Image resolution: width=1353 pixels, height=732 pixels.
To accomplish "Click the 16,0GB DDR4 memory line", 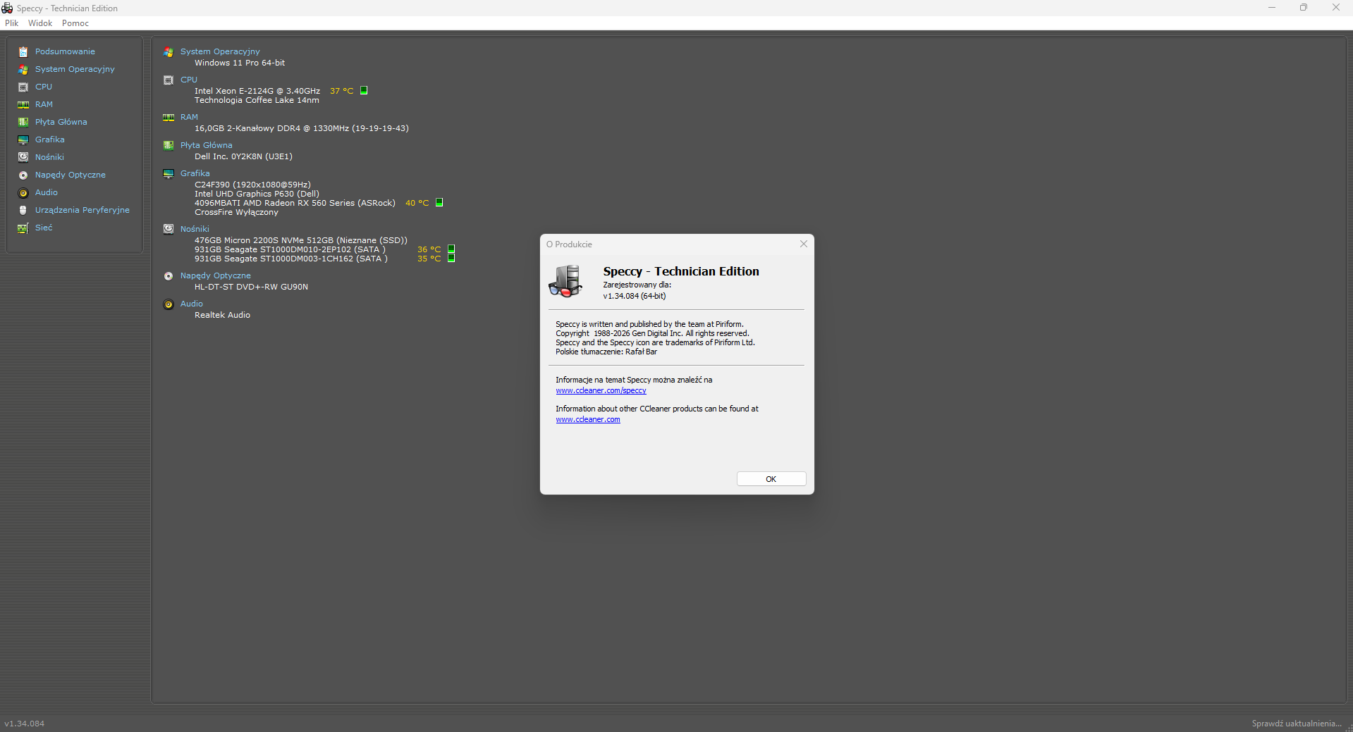I will [x=302, y=128].
